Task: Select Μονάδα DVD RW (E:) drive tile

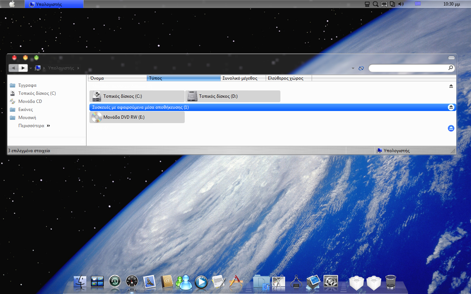Action: point(137,117)
